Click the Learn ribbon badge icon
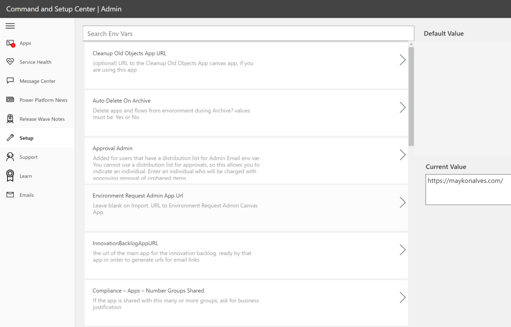The height and width of the screenshot is (327, 511). click(x=10, y=175)
